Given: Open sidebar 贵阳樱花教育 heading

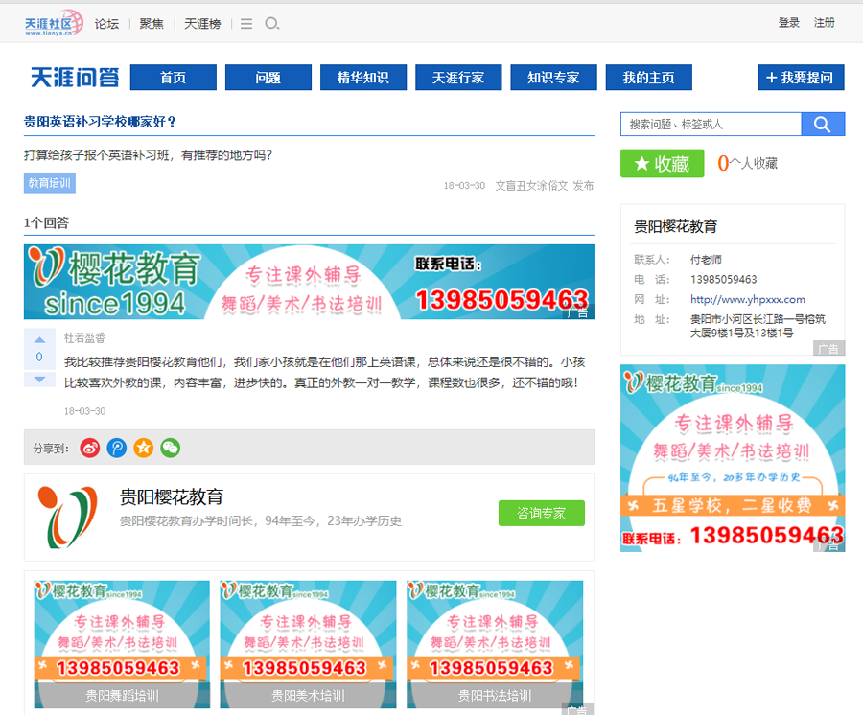Looking at the screenshot, I should pos(676,226).
